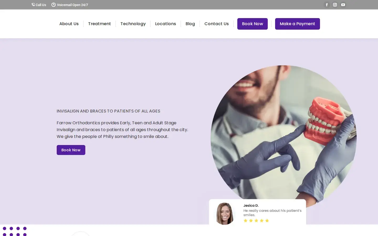This screenshot has width=378, height=236.
Task: Open the Instagram social icon
Action: coord(335,5)
